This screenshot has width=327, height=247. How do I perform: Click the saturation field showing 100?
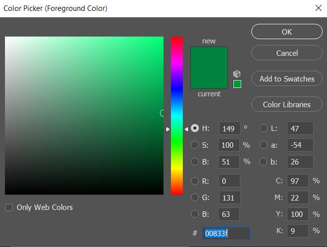(229, 145)
